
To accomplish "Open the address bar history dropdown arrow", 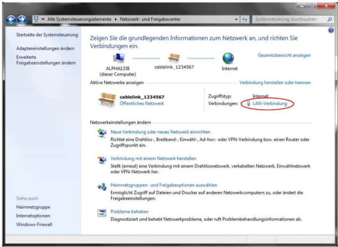I will pyautogui.click(x=237, y=20).
